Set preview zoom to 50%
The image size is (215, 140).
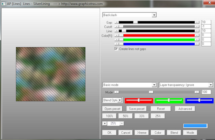[125, 116]
